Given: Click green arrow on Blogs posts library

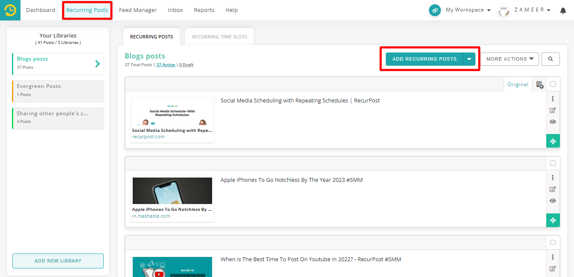Looking at the screenshot, I should (98, 64).
